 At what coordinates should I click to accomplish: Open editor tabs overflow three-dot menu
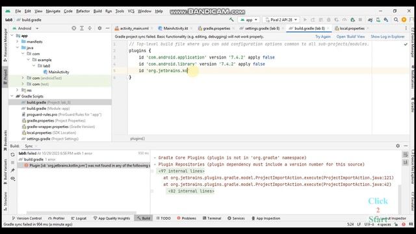(x=406, y=28)
